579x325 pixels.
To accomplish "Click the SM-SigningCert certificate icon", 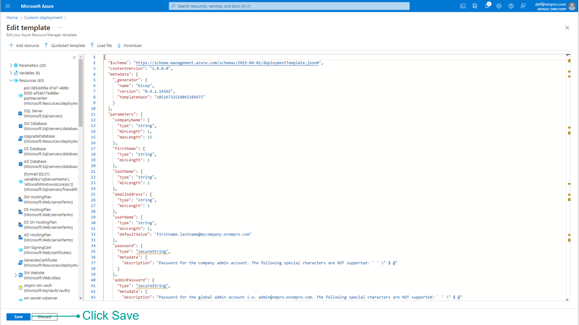I will tap(20, 250).
